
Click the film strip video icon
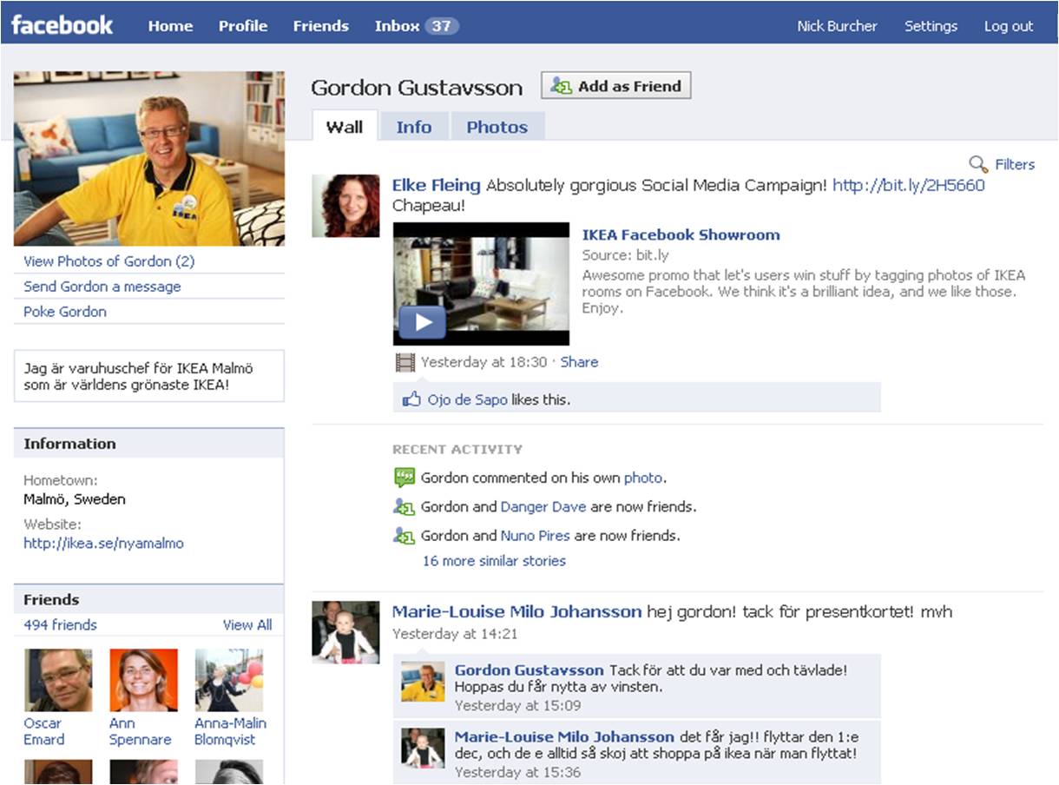(x=405, y=362)
